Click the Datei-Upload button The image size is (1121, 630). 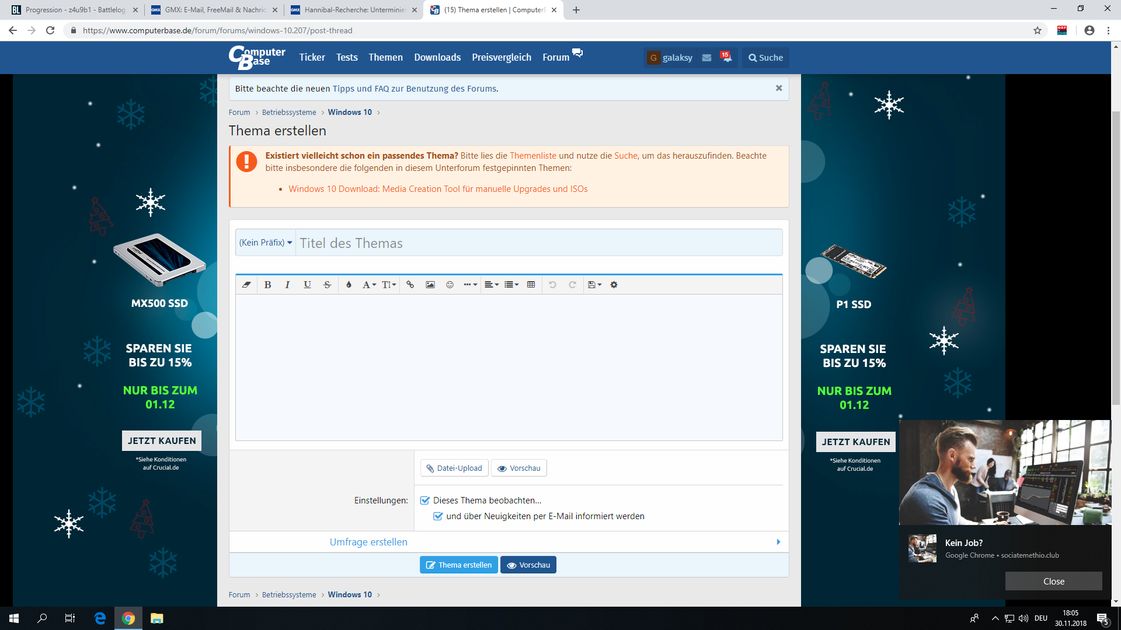tap(454, 468)
